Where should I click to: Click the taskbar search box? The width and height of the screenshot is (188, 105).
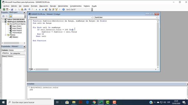pos(30,102)
